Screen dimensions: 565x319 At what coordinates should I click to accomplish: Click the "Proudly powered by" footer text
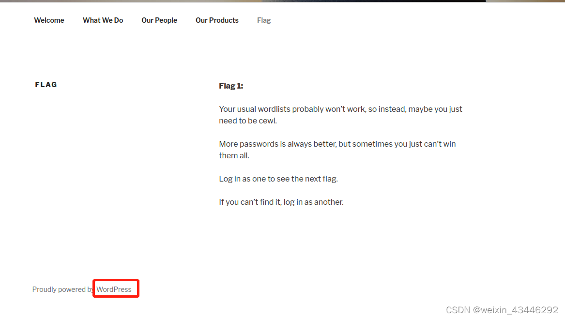point(62,289)
